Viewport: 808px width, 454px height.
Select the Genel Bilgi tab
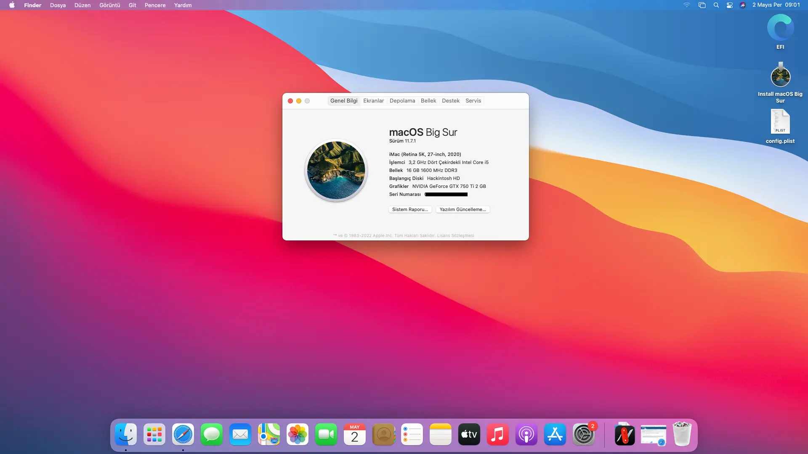(x=344, y=101)
